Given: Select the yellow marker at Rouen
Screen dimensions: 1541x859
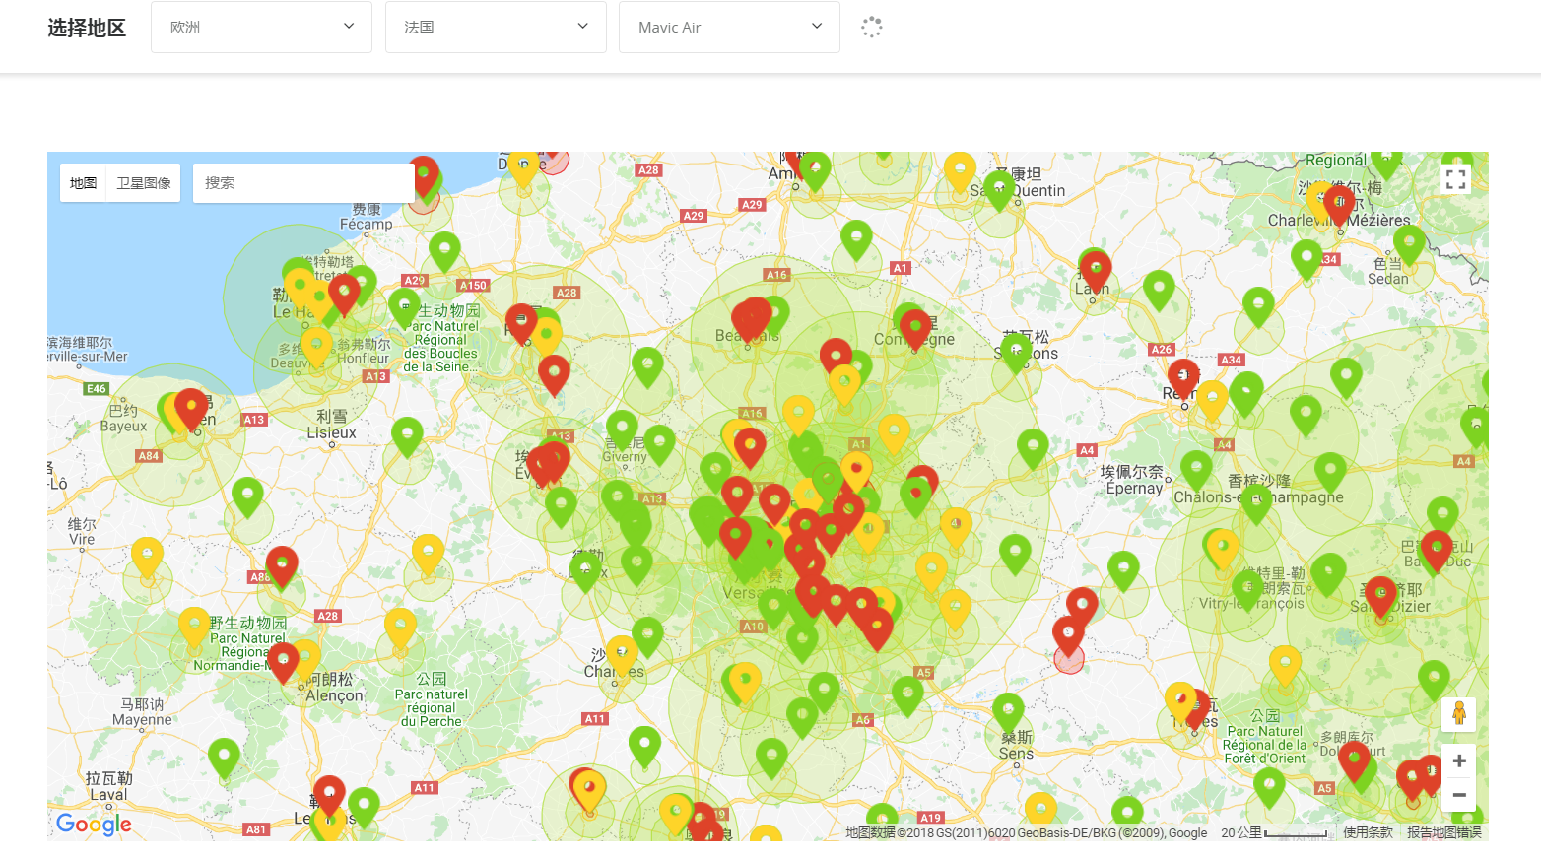Looking at the screenshot, I should tap(546, 337).
